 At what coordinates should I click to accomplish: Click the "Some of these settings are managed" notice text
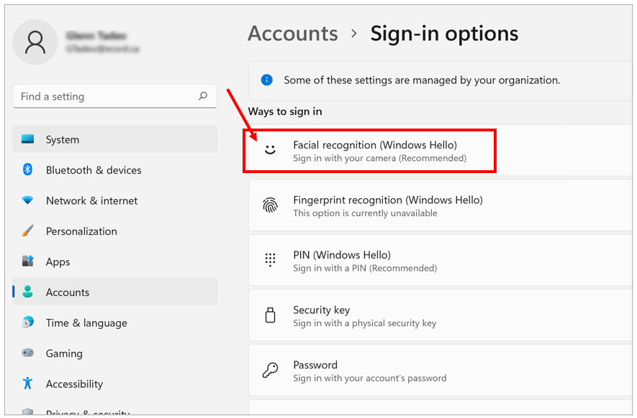coord(422,80)
